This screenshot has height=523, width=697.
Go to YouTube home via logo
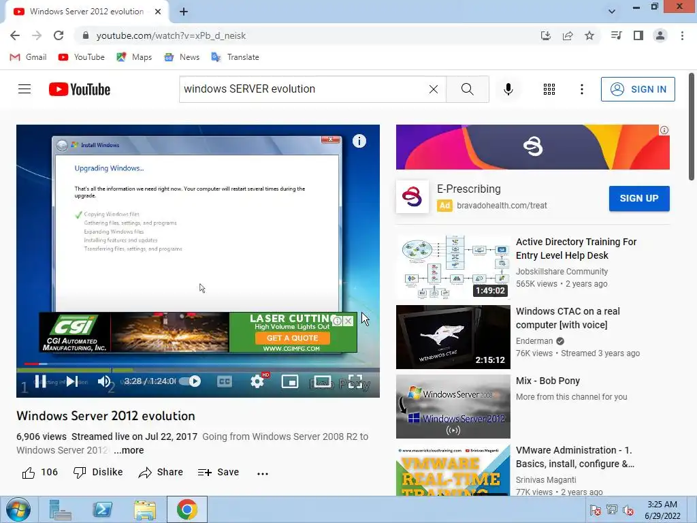80,89
